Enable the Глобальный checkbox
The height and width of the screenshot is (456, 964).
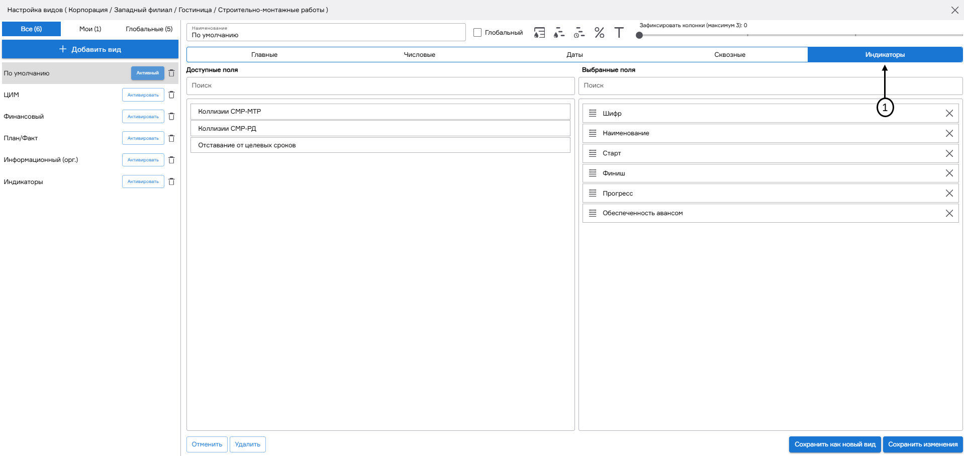tap(477, 33)
